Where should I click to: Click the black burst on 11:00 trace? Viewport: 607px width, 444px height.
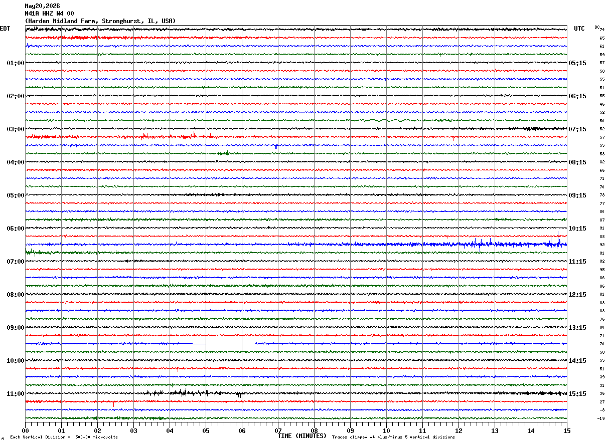pyautogui.click(x=193, y=393)
